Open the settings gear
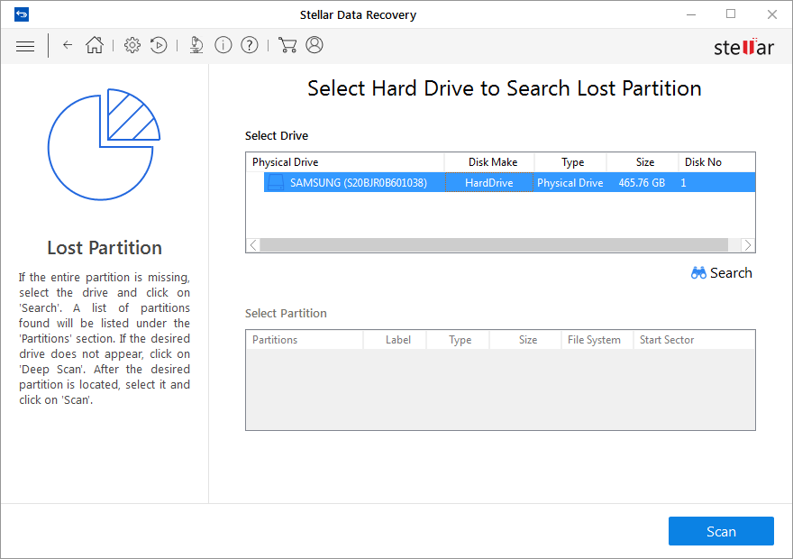 (x=132, y=45)
